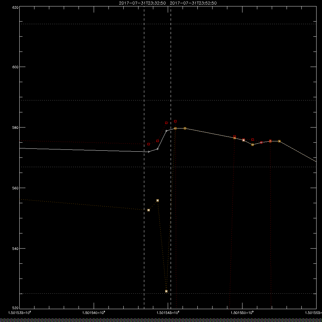Screen dimensions: 322x322
Task: Click the title timestamp 2017-07-31T23:52:50
Action: coord(193,3)
